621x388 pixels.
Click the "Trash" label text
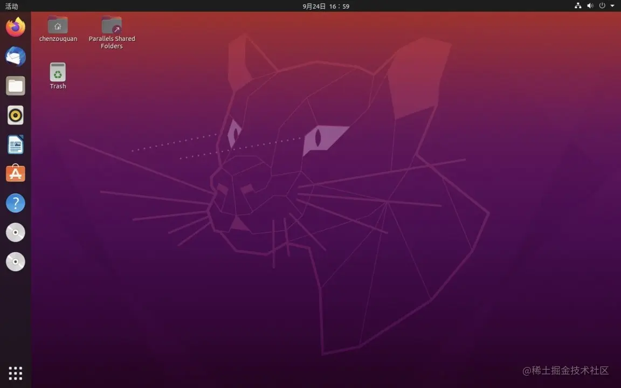58,86
